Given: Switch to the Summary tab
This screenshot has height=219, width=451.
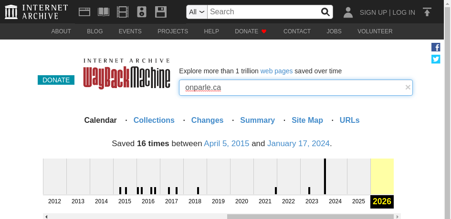Looking at the screenshot, I should pos(257,120).
